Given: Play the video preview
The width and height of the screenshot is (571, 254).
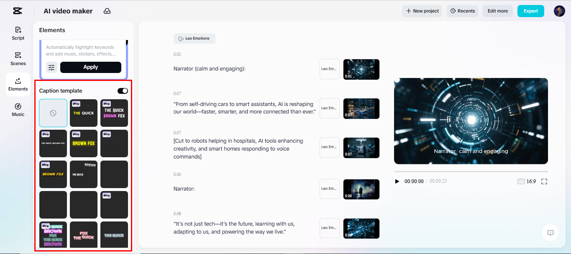Looking at the screenshot, I should 397,181.
